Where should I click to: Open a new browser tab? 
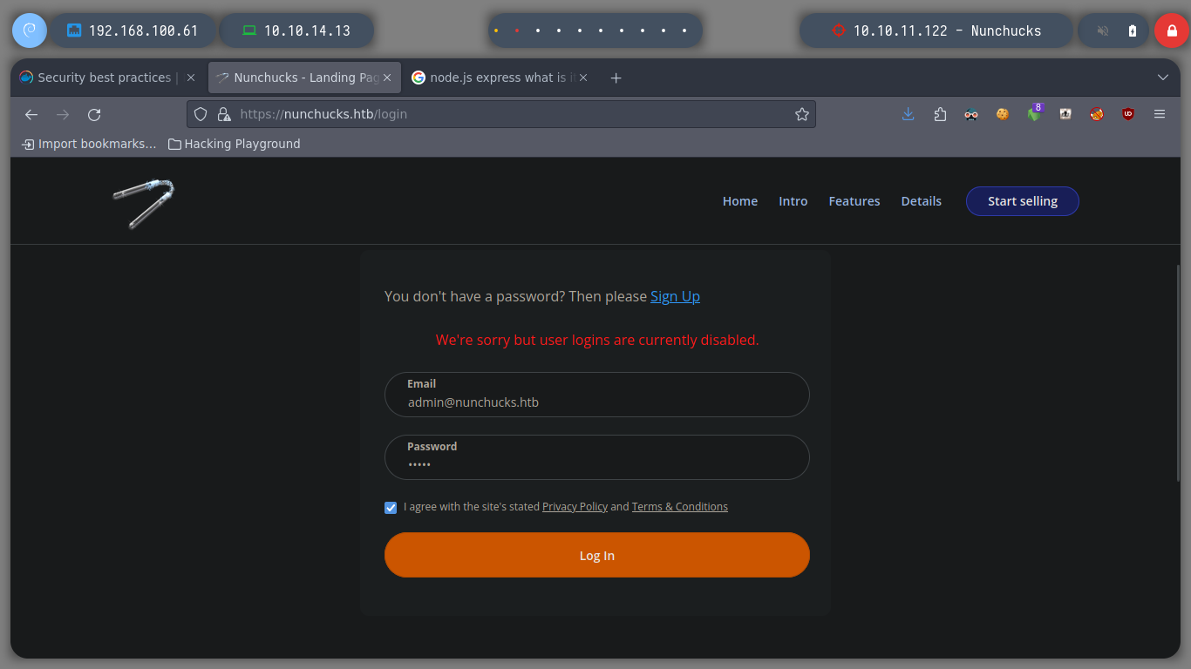pyautogui.click(x=616, y=78)
